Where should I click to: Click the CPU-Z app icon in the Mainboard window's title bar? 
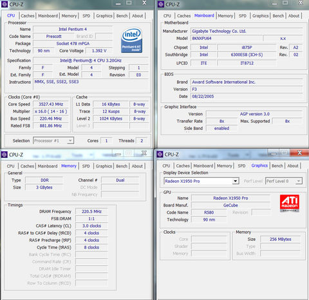(161, 5)
